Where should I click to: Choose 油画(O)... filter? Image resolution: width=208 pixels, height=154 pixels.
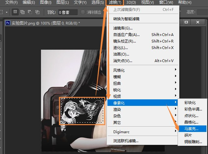(143, 54)
